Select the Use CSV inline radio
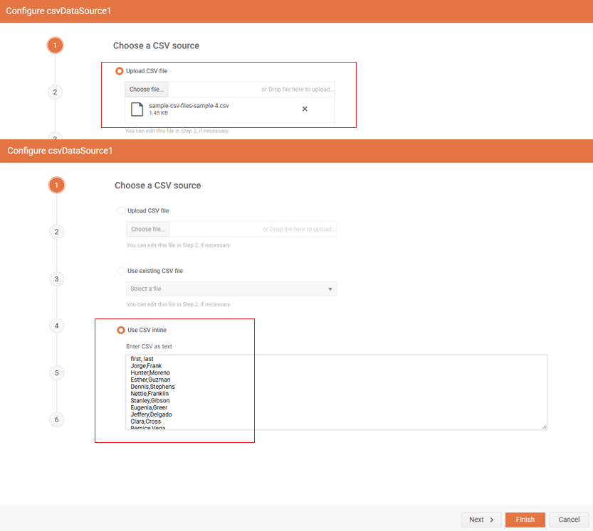 120,330
